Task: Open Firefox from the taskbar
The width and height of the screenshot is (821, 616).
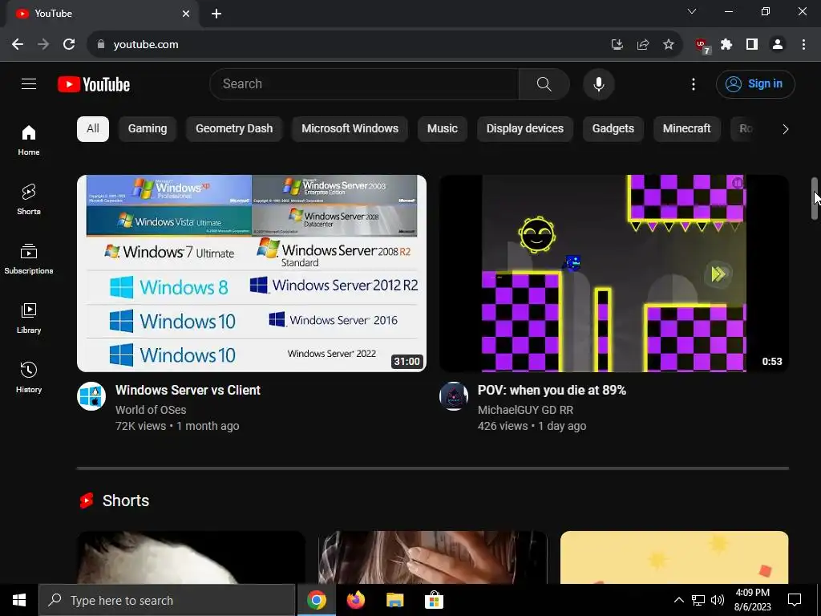Action: pyautogui.click(x=356, y=600)
